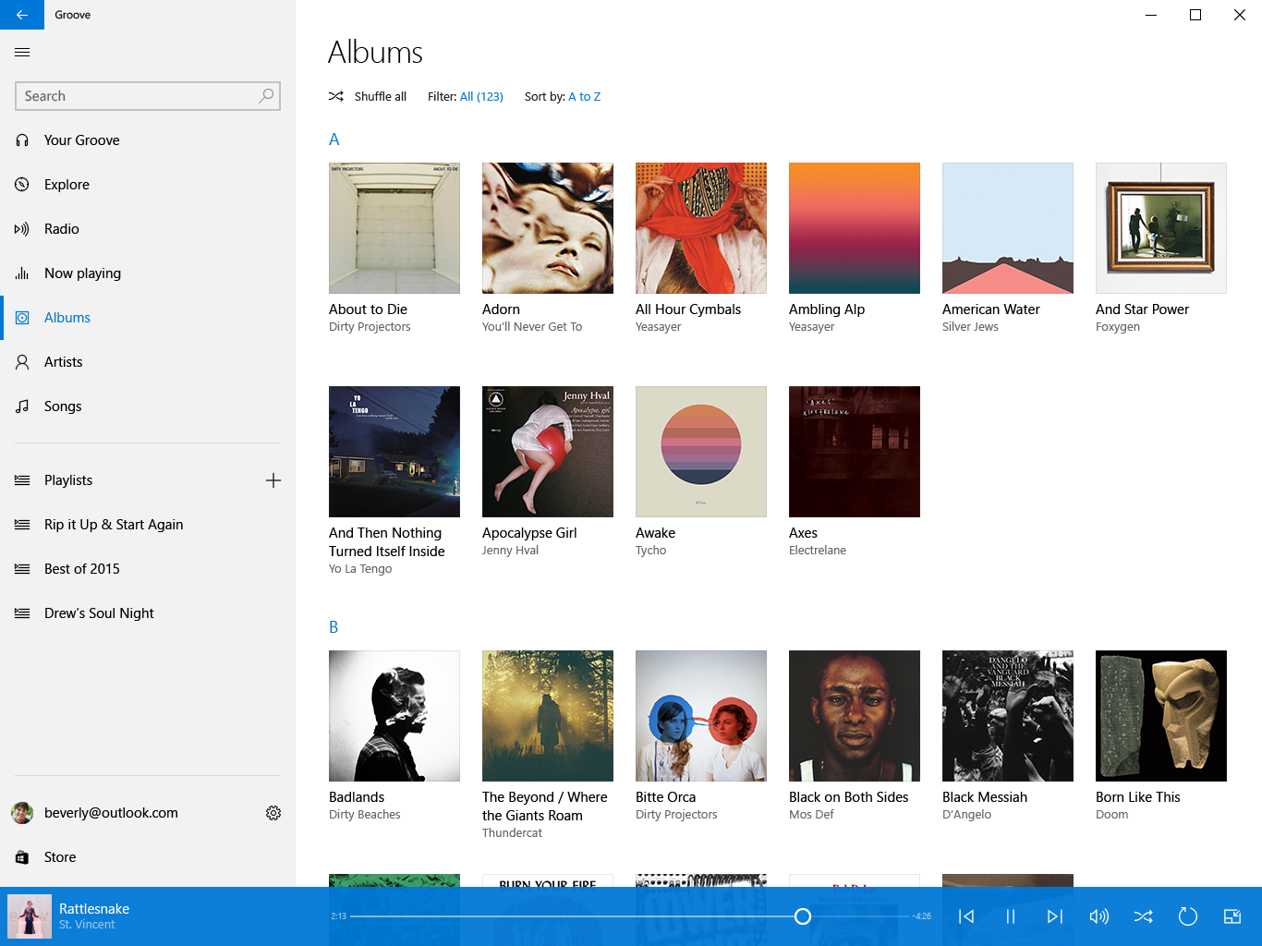Open Your Groove headphones icon
The height and width of the screenshot is (946, 1262).
[x=22, y=140]
